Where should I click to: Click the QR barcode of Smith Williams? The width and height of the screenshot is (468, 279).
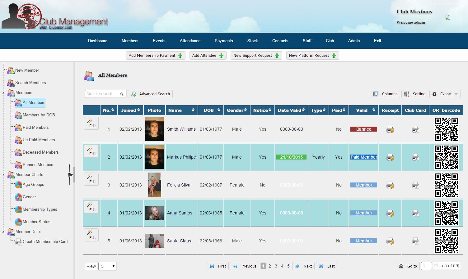pos(446,129)
